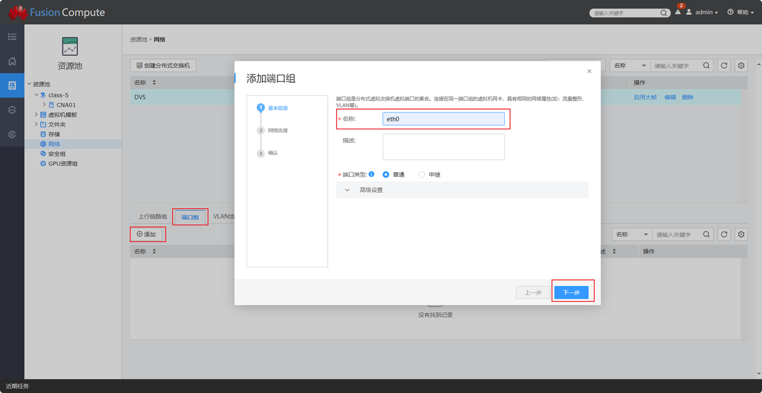Viewport: 762px width, 393px height.
Task: Select the 普通 port type radio button
Action: (386, 174)
